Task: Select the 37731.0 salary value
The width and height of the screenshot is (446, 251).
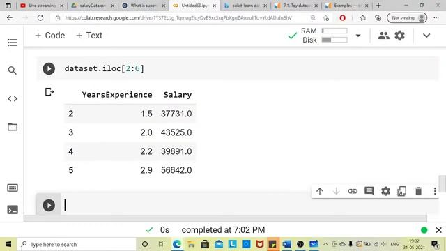Action: click(x=176, y=114)
